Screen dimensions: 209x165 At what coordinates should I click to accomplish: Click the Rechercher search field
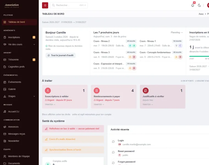(69, 5)
